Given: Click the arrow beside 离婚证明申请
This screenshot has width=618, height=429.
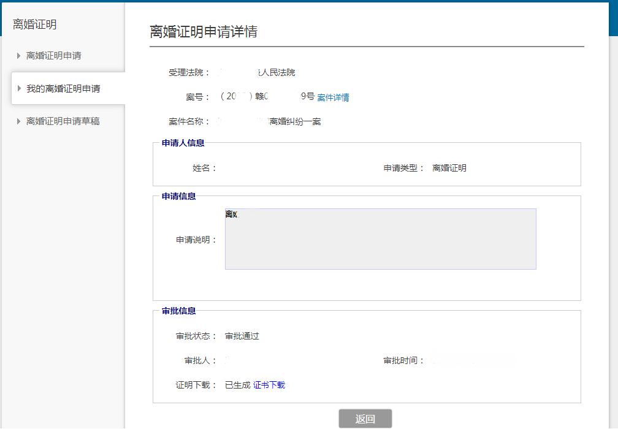Looking at the screenshot, I should (19, 56).
